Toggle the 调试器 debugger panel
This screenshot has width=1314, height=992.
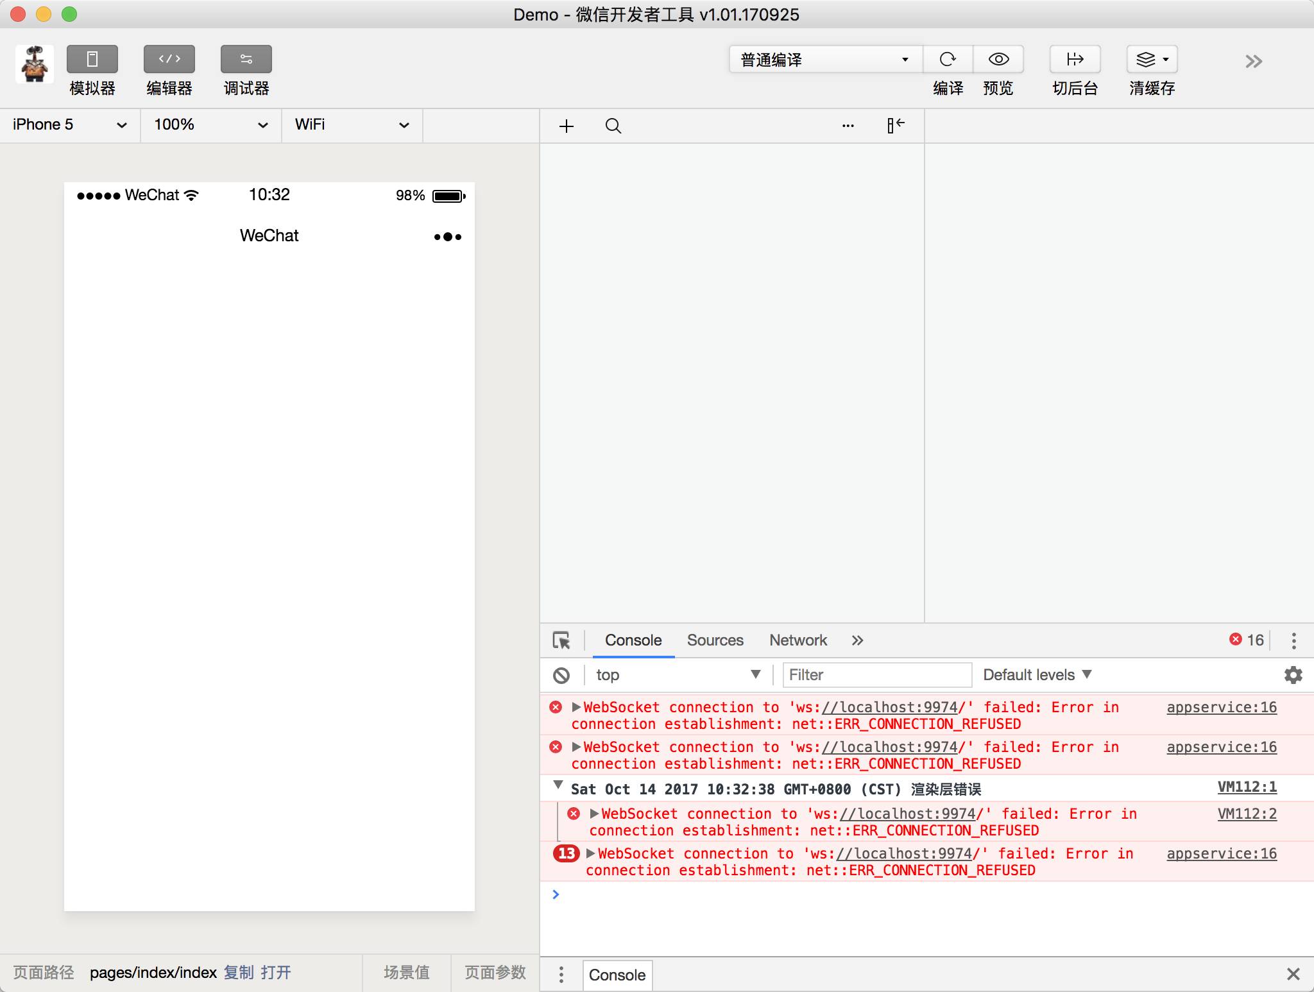coord(246,60)
